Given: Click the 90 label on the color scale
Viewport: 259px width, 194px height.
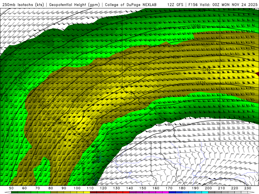Looking at the screenshot, I should pos(64,188).
